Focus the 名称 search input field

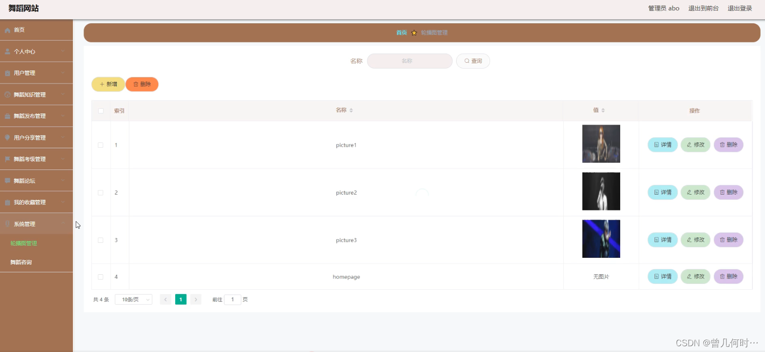[410, 61]
